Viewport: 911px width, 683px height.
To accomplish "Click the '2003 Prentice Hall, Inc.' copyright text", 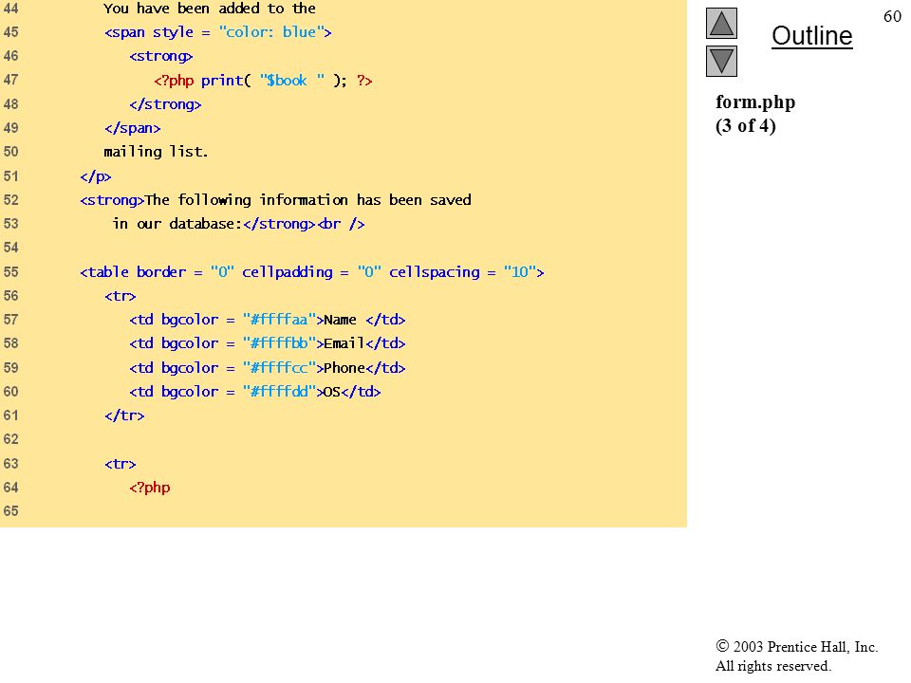I will (x=796, y=646).
